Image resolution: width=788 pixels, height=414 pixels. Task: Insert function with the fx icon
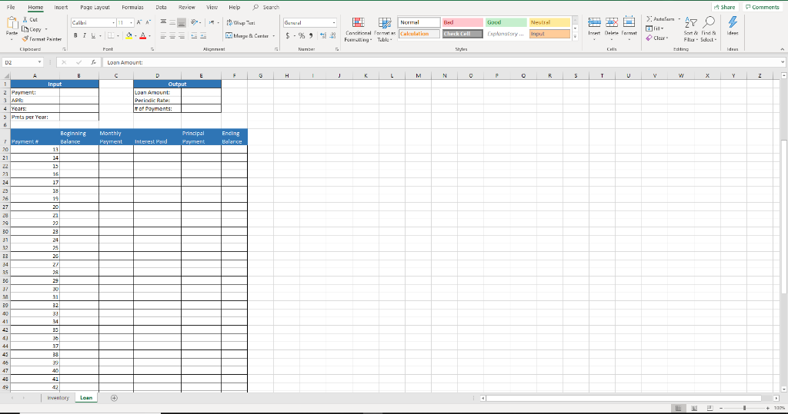pos(93,62)
